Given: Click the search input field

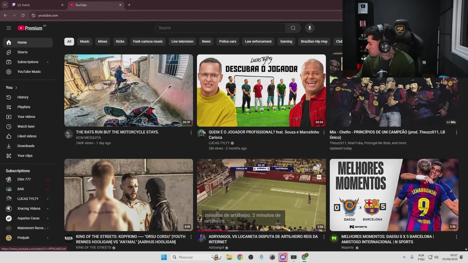Looking at the screenshot, I should point(220,28).
